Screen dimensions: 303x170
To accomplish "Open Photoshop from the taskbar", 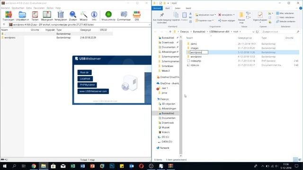I will click(112, 166).
